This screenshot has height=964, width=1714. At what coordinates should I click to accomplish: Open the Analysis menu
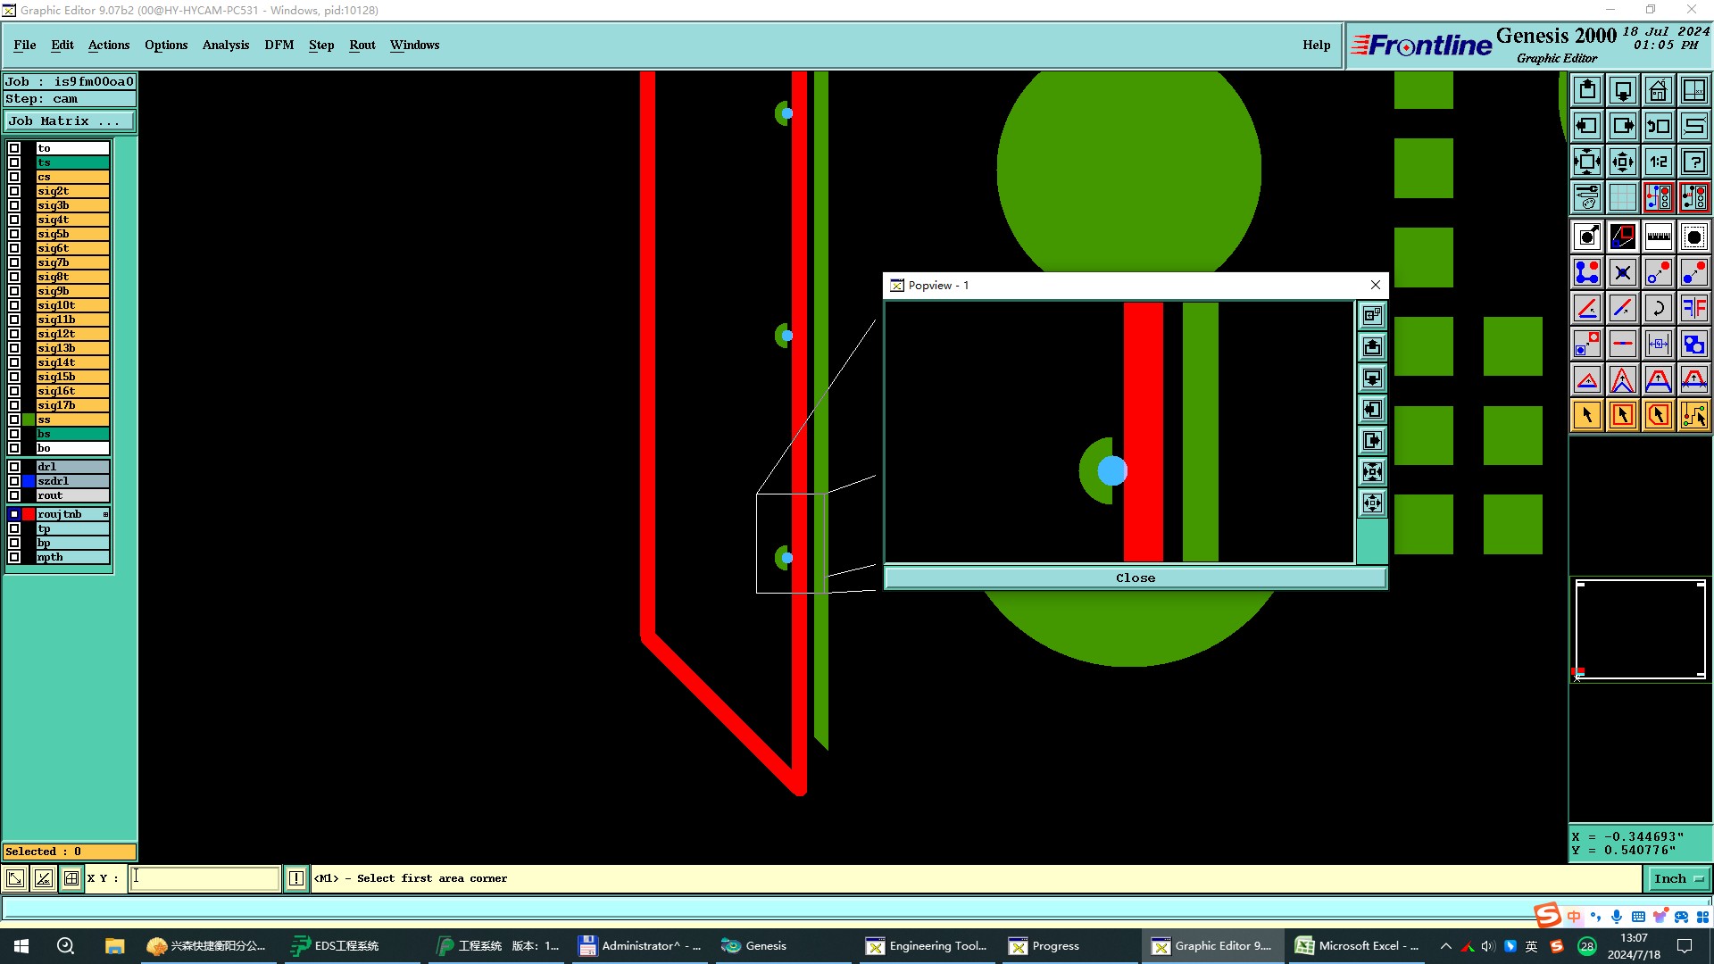[225, 45]
